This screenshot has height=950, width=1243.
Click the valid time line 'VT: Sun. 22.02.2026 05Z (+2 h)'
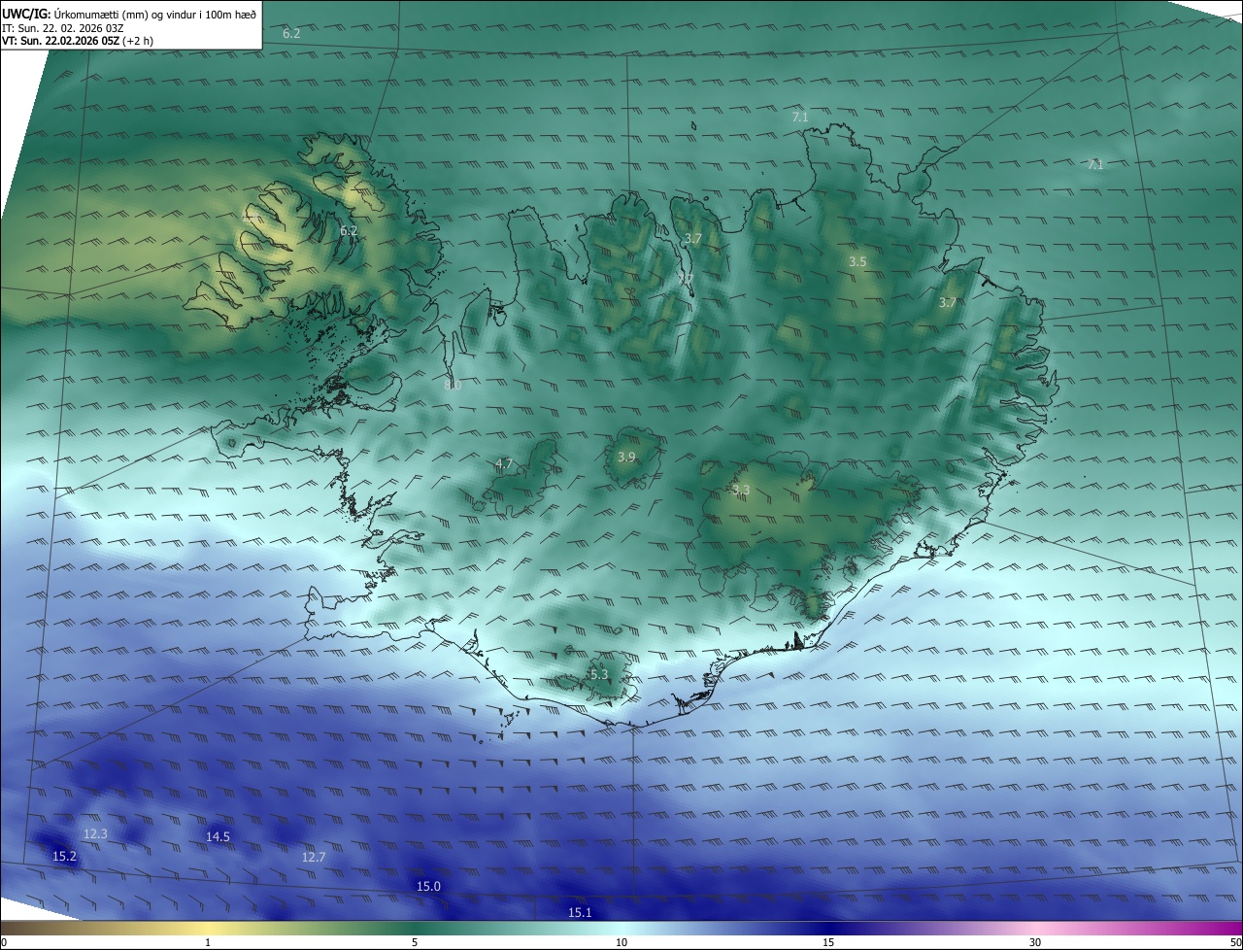click(x=78, y=41)
